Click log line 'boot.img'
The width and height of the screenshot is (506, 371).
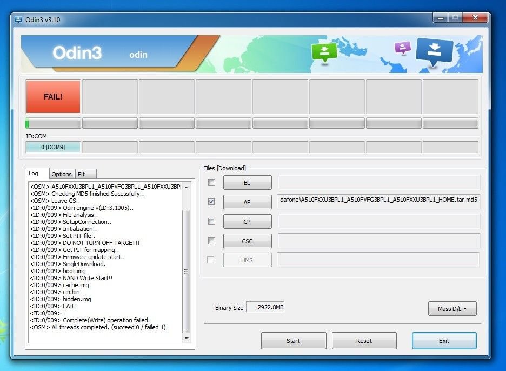pos(58,271)
